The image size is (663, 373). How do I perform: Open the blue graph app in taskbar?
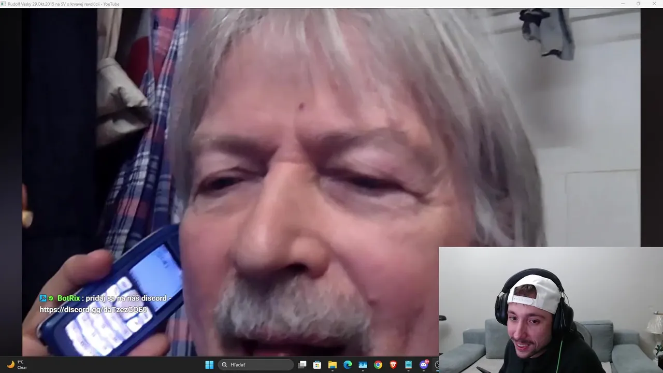coord(363,365)
